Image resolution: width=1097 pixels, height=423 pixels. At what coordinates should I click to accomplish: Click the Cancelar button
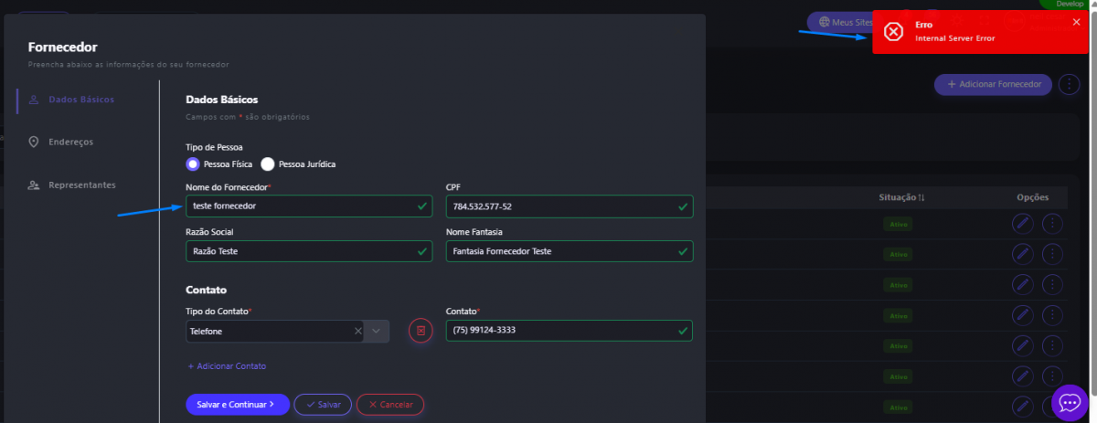tap(390, 404)
